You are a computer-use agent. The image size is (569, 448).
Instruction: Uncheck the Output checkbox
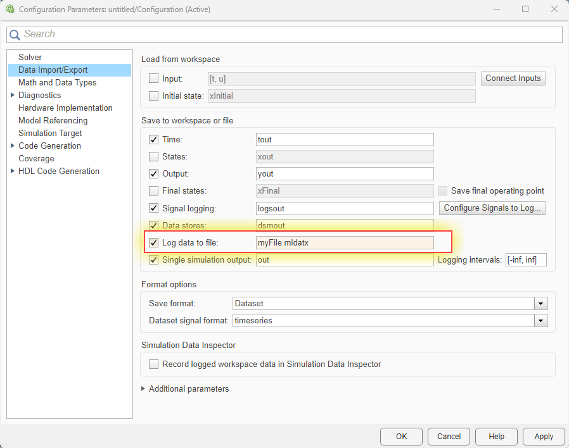[x=154, y=173]
